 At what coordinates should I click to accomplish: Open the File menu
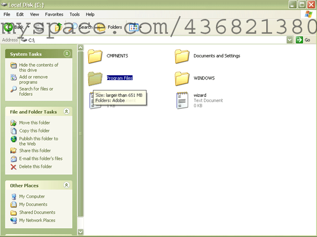pyautogui.click(x=7, y=14)
